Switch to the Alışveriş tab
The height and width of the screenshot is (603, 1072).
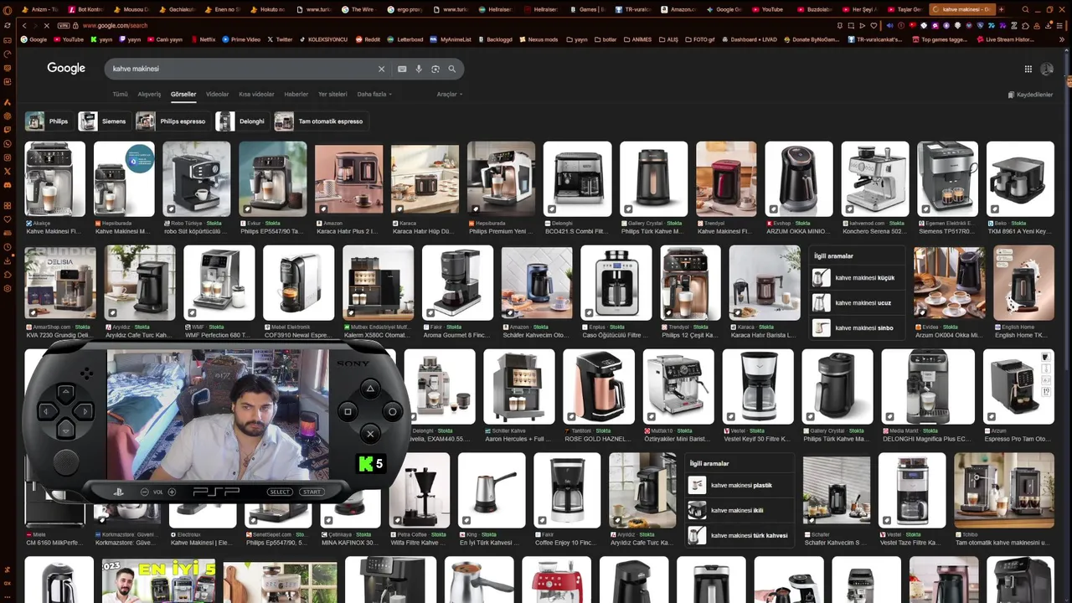(x=149, y=95)
